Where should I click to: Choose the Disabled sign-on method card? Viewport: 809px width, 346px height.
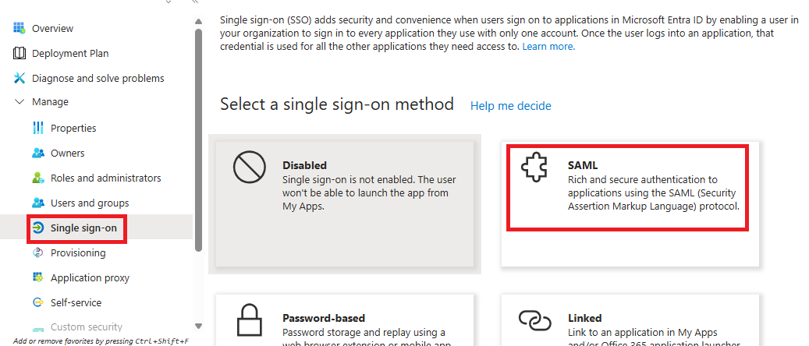[x=345, y=204]
